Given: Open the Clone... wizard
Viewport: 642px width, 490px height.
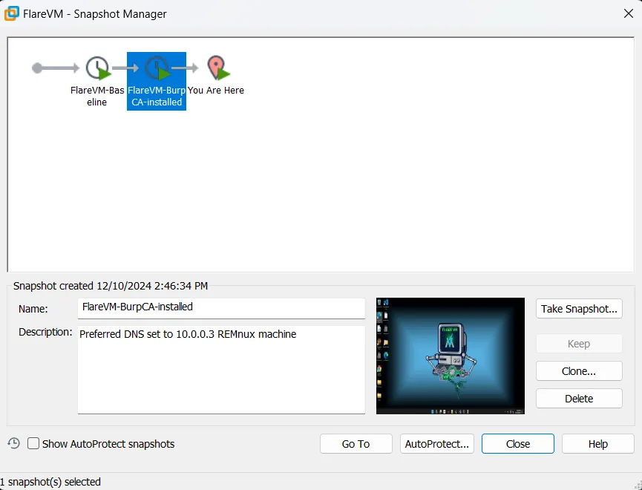Looking at the screenshot, I should point(579,371).
